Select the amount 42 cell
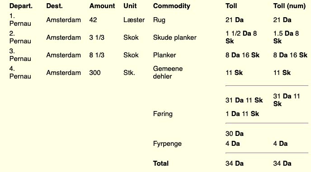 click(x=93, y=20)
